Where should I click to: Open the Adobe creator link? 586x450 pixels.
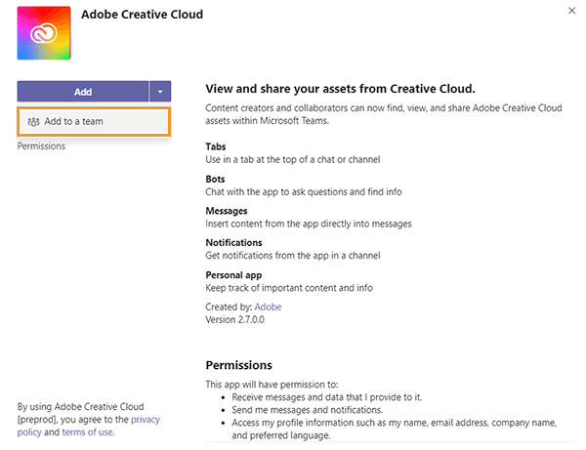[268, 307]
